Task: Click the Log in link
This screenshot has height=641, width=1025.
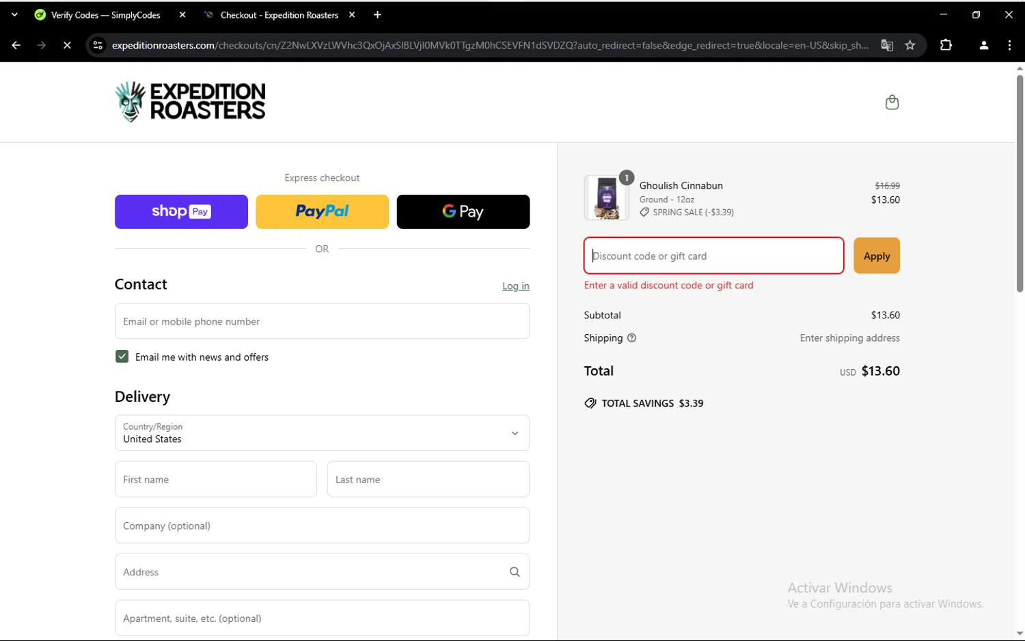Action: [516, 286]
